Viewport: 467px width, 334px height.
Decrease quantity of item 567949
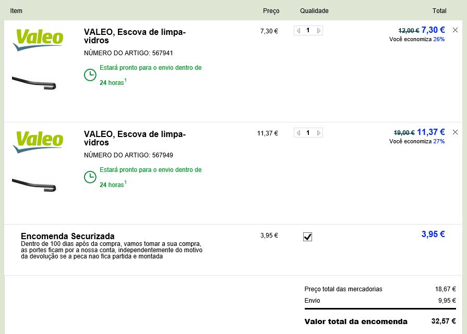click(298, 133)
